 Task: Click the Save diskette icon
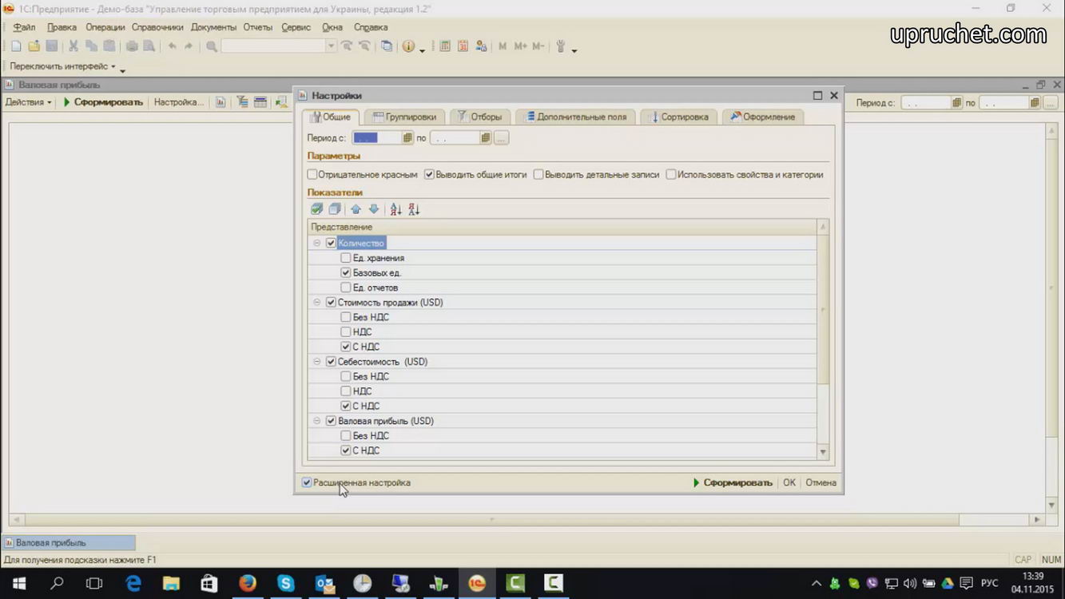pos(51,46)
